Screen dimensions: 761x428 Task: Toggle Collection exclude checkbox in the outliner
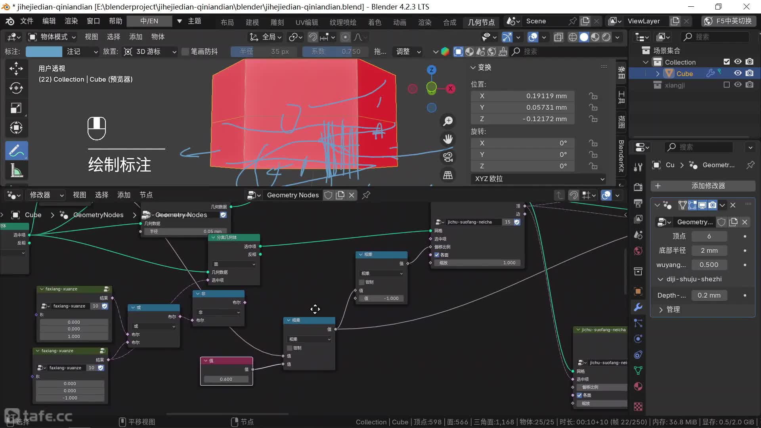[727, 62]
